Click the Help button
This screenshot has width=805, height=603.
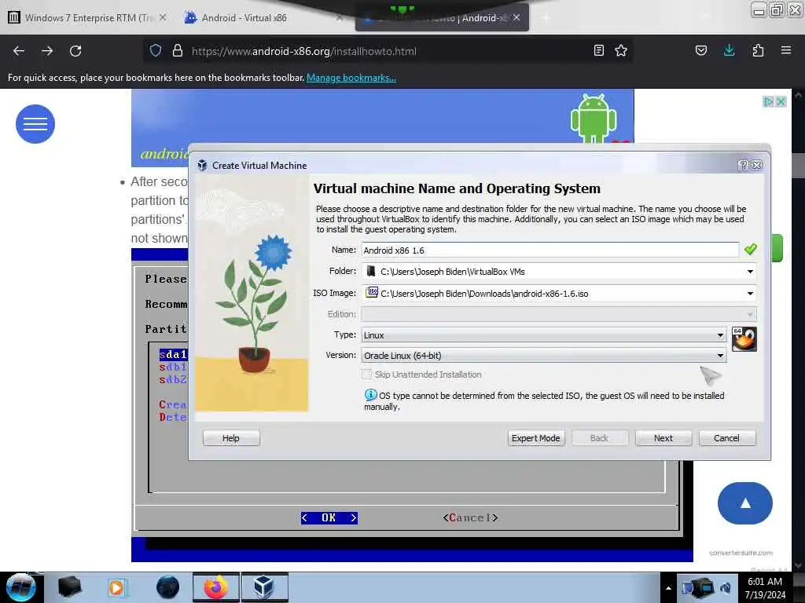point(231,438)
